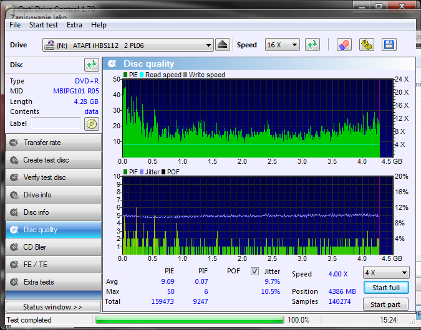Click the POF black legend swatch
Viewport: 421px width, 330px height.
pyautogui.click(x=163, y=172)
